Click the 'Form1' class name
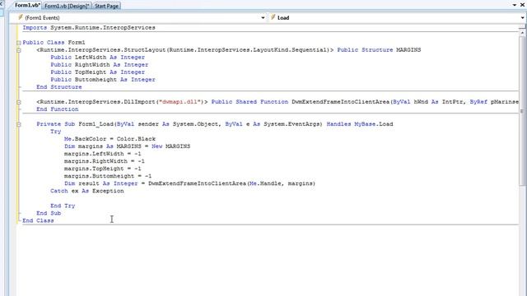The width and height of the screenshot is (527, 296). [77, 43]
